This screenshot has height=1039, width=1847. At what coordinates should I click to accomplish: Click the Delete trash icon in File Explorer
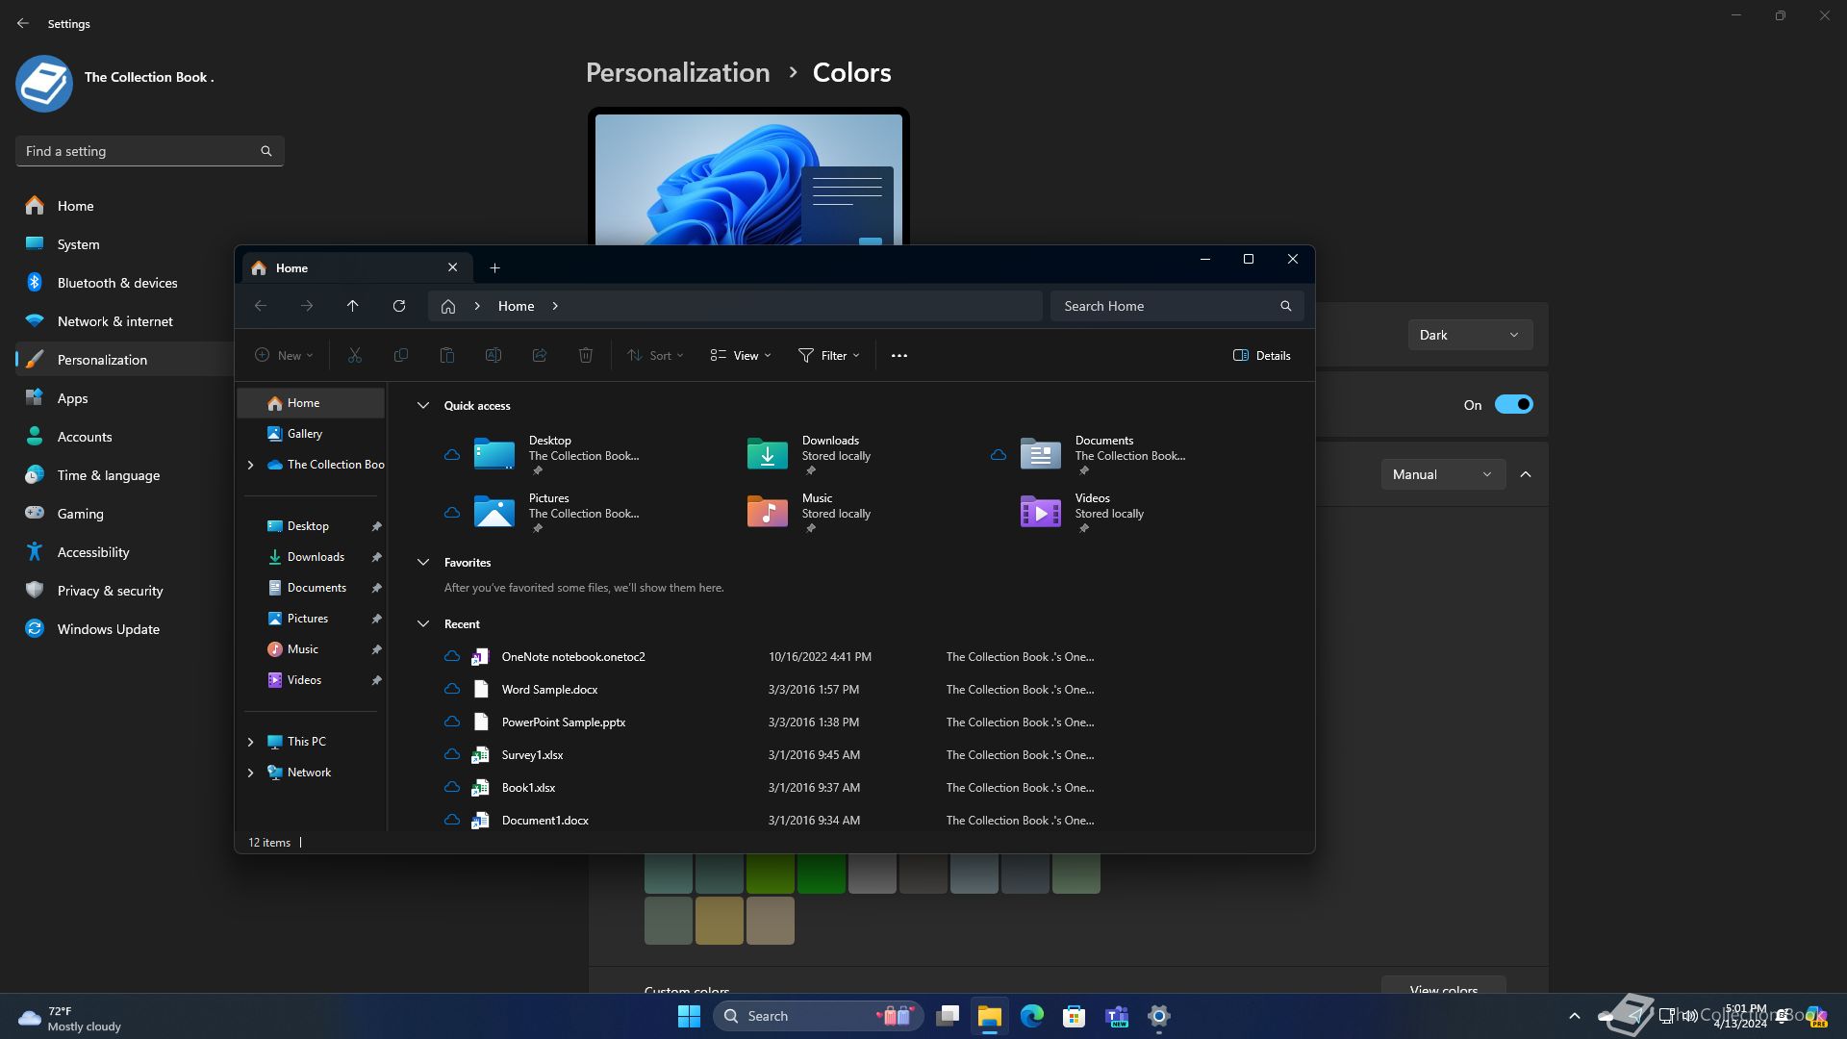(x=586, y=355)
